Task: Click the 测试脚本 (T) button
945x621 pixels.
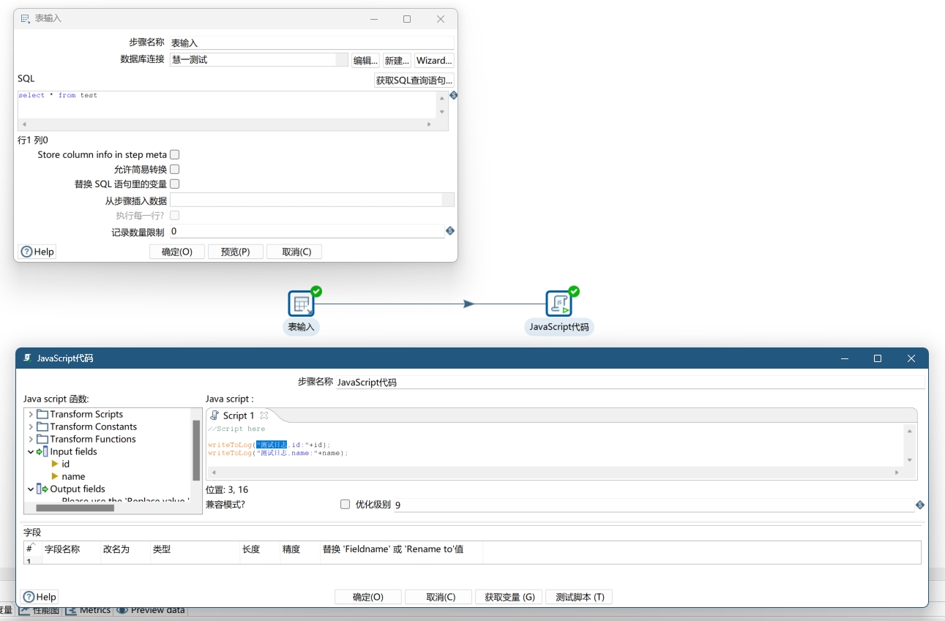Action: point(580,597)
